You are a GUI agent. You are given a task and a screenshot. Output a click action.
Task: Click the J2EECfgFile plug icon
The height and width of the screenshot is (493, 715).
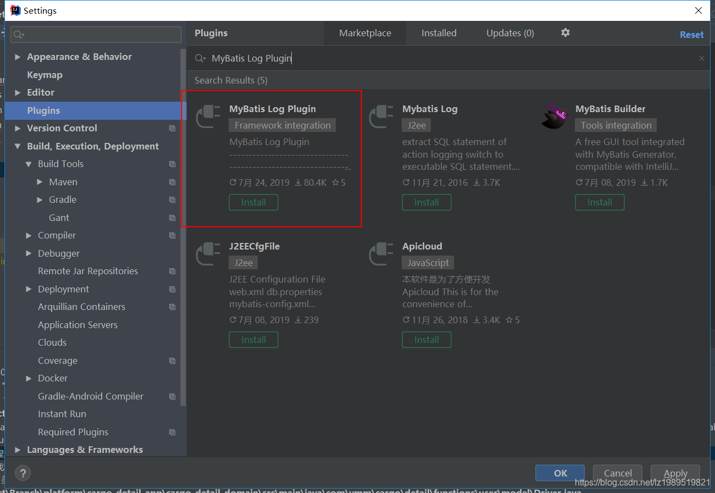tap(208, 253)
